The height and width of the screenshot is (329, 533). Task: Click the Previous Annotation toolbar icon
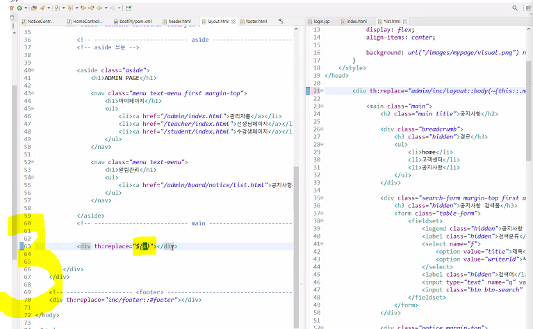point(70,8)
